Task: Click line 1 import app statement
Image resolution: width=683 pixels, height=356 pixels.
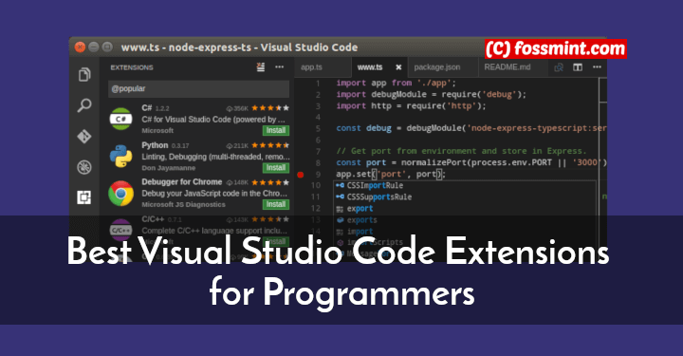Action: click(x=396, y=83)
